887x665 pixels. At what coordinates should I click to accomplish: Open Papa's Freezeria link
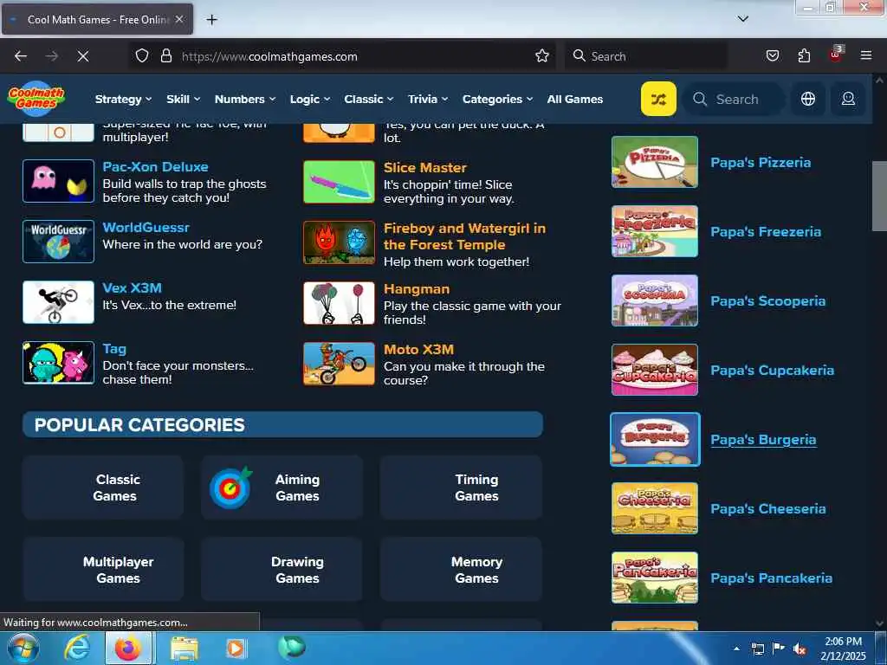coord(766,232)
